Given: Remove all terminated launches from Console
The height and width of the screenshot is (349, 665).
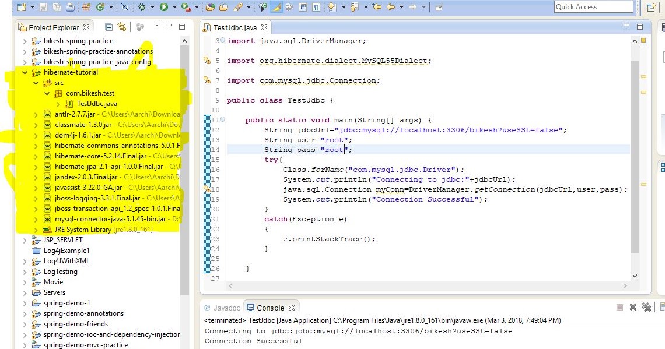Looking at the screenshot, I should (x=646, y=308).
